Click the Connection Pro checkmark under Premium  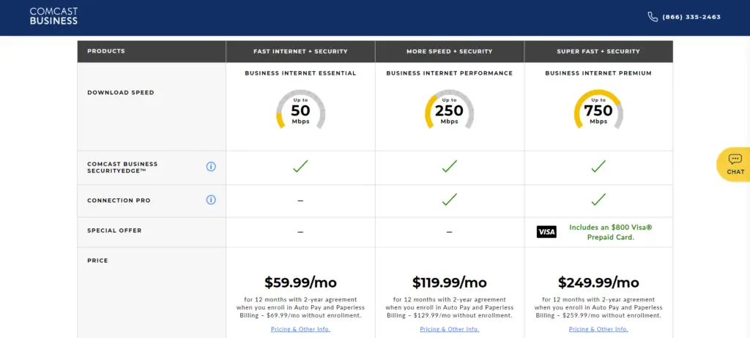(598, 199)
